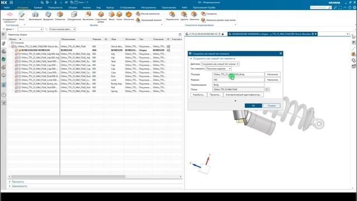Switch to the Анализ ribbon tab
357x201 pixels.
point(87,7)
